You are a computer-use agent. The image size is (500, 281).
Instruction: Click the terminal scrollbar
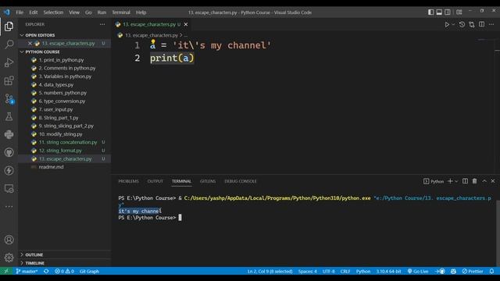click(498, 233)
